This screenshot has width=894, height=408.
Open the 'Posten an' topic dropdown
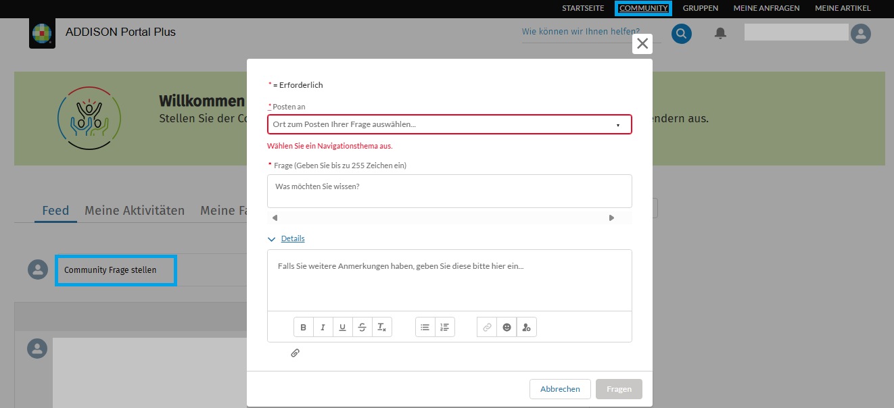click(450, 124)
